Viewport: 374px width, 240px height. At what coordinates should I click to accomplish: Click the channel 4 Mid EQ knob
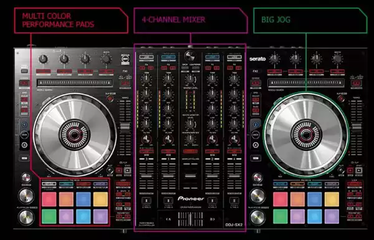[x=234, y=109]
